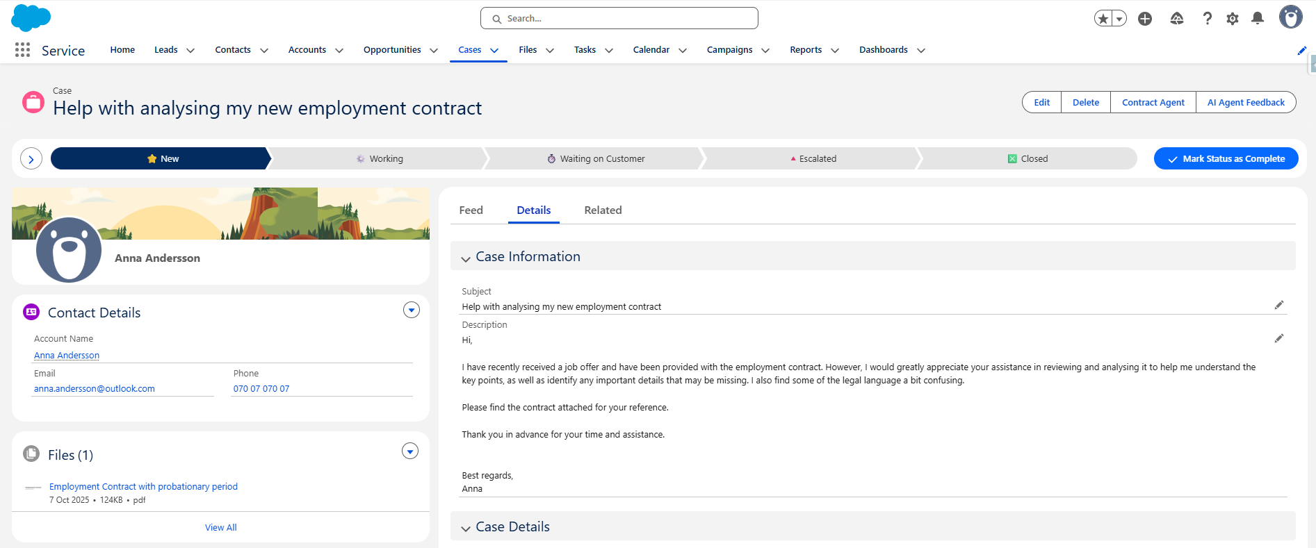The width and height of the screenshot is (1316, 548).
Task: Click the notifications bell icon
Action: click(1257, 19)
